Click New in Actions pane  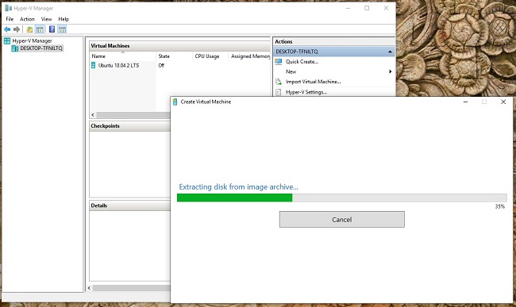[x=291, y=71]
